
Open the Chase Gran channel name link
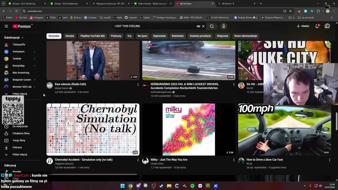point(157,164)
